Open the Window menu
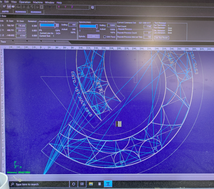214x189 pixels. click(50, 3)
